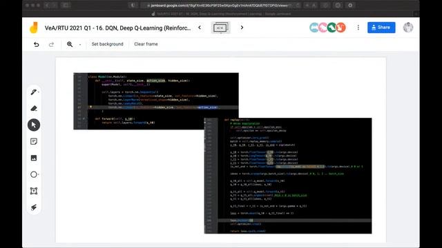Open the Google account avatar

pyautogui.click(x=408, y=28)
